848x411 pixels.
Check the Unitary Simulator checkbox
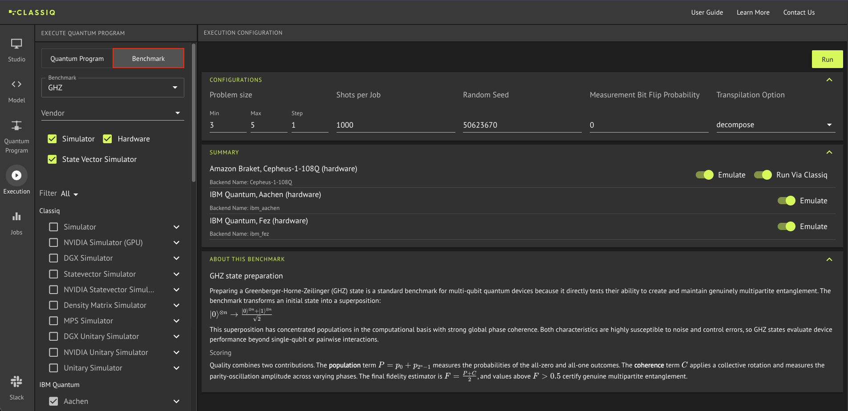[53, 368]
